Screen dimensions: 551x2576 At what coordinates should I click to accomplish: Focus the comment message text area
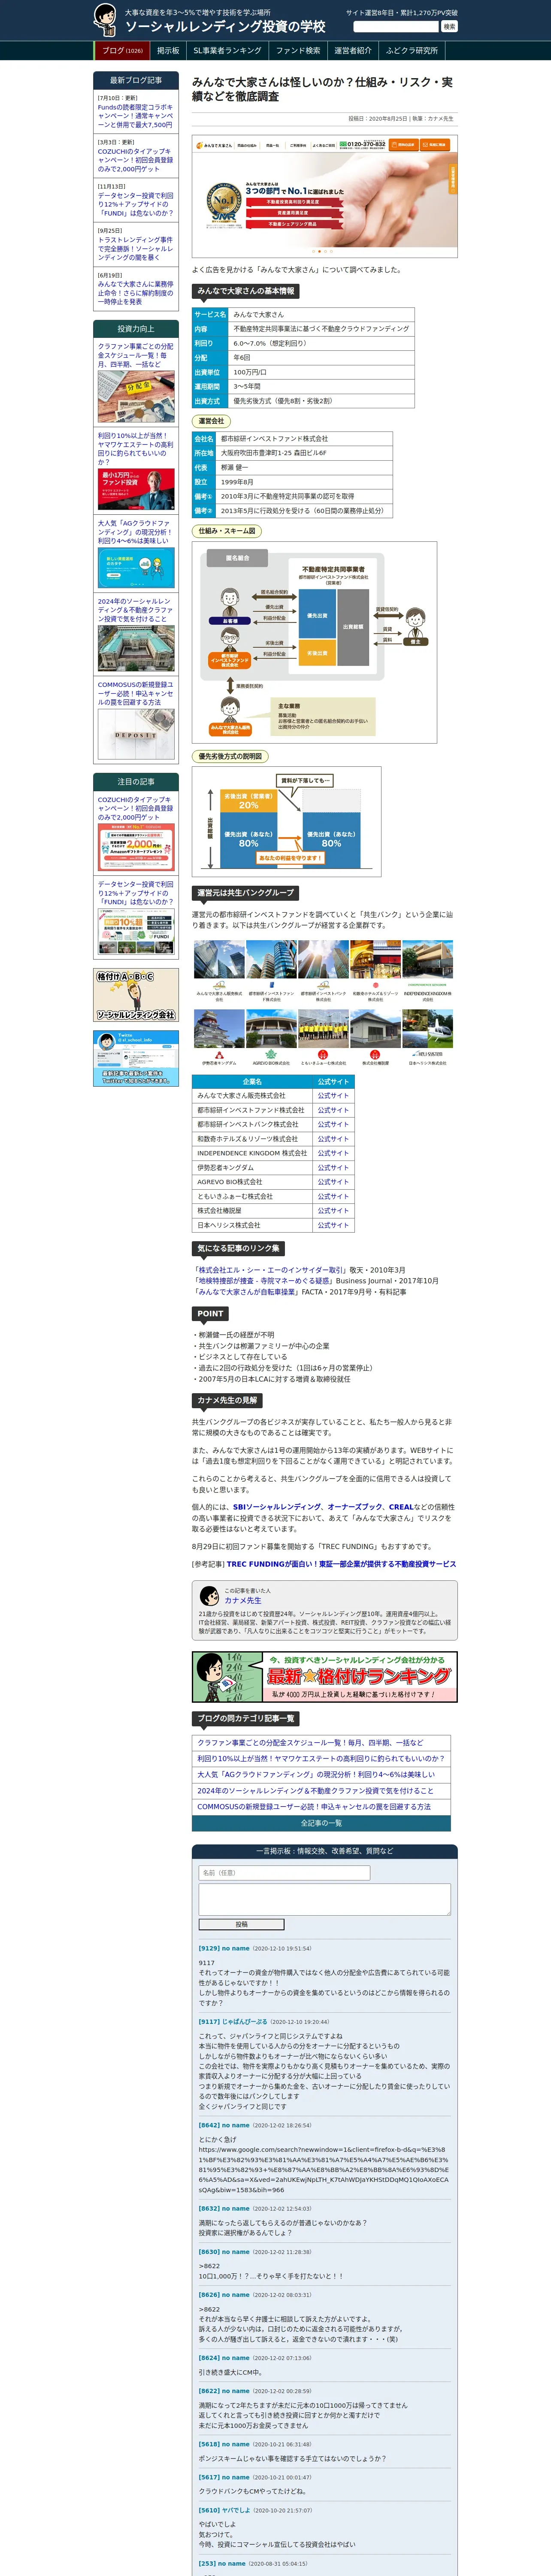tap(324, 1899)
